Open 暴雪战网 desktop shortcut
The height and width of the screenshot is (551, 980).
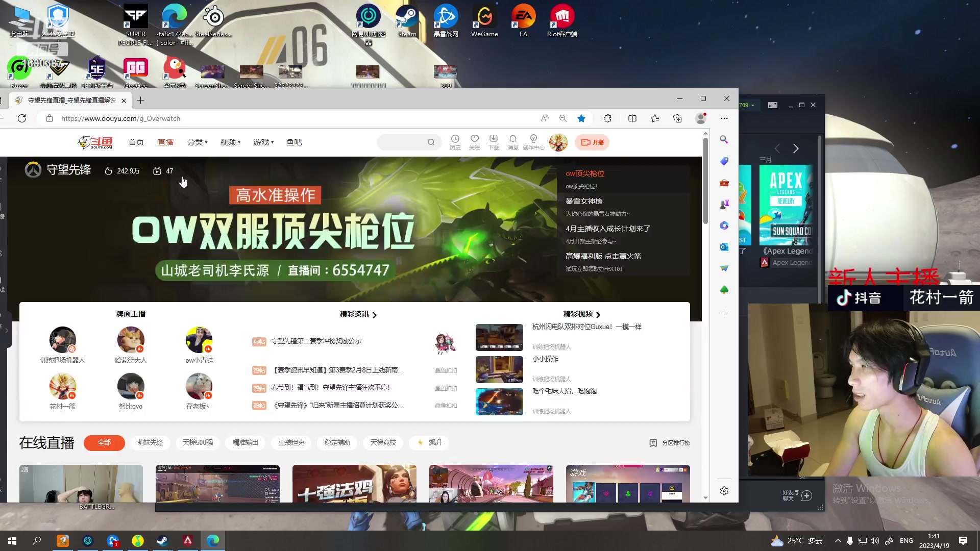click(x=446, y=21)
